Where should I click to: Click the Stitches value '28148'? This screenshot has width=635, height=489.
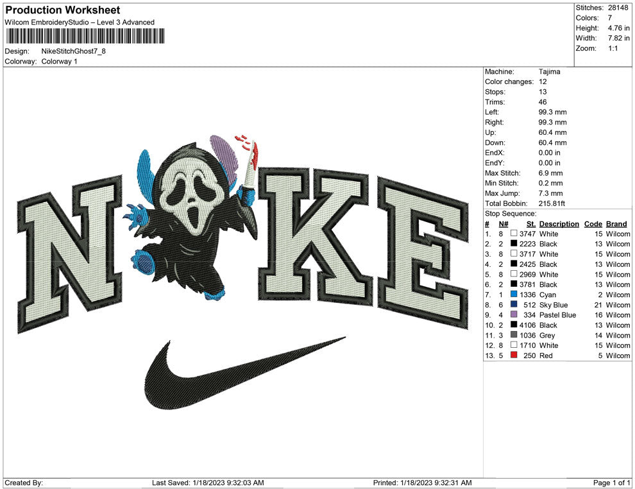[618, 8]
